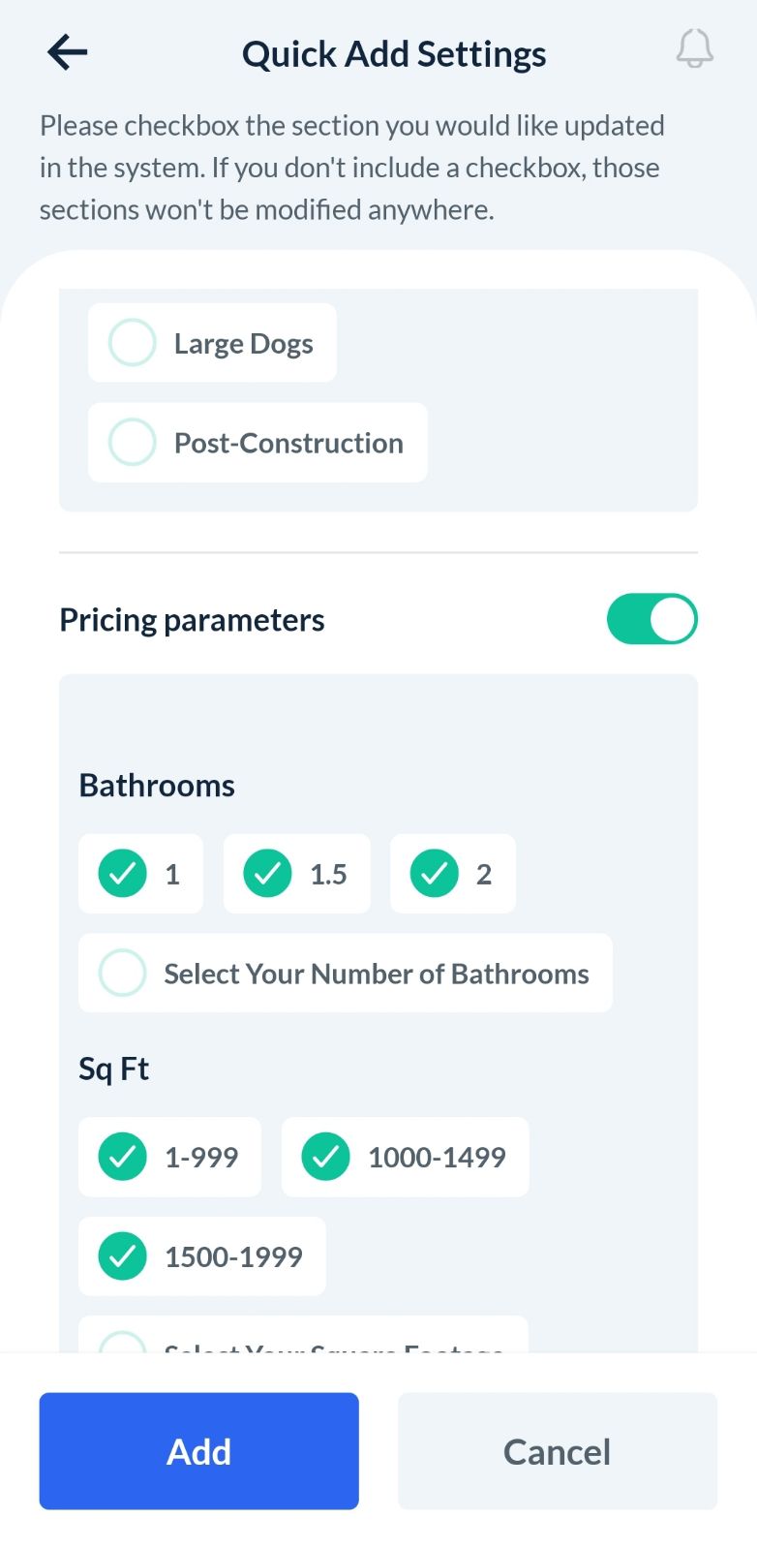The height and width of the screenshot is (1549, 757).
Task: Uncheck the 1-999 sq ft option
Action: pos(123,1157)
